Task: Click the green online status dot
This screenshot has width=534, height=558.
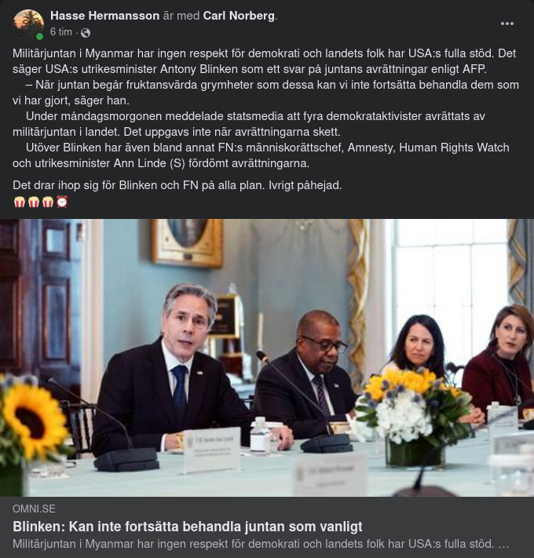Action: pyautogui.click(x=39, y=36)
